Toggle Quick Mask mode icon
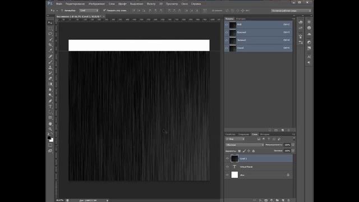Screen dimensions: 359x202 click(50, 145)
